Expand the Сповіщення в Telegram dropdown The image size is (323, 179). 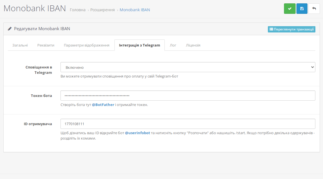click(188, 67)
